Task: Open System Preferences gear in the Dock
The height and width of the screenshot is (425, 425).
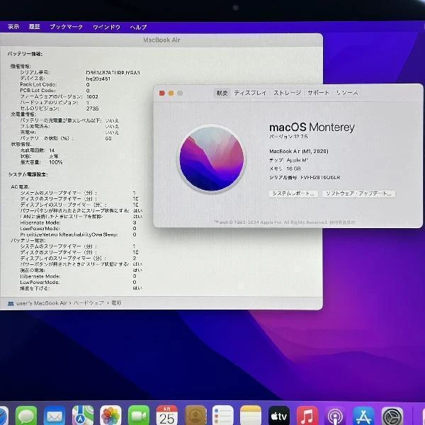Action: (392, 416)
